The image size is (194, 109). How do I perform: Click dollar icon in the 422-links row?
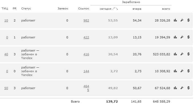tap(188, 37)
